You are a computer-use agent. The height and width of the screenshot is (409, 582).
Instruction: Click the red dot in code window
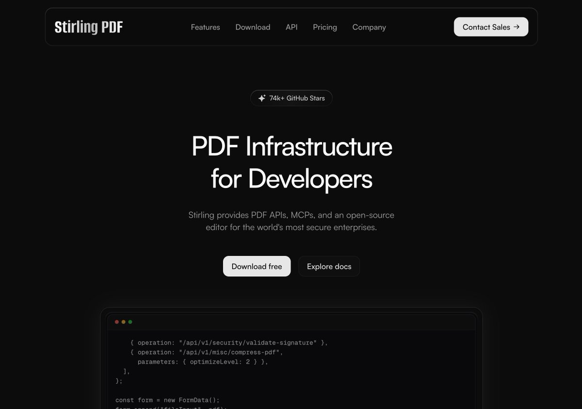(x=116, y=322)
